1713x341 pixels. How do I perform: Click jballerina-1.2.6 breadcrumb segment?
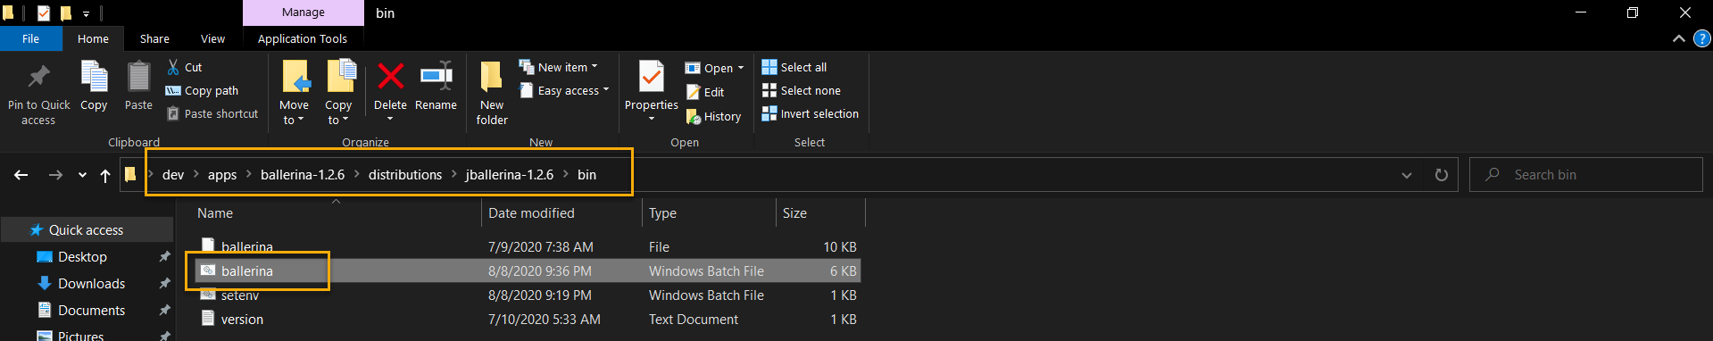pos(510,175)
